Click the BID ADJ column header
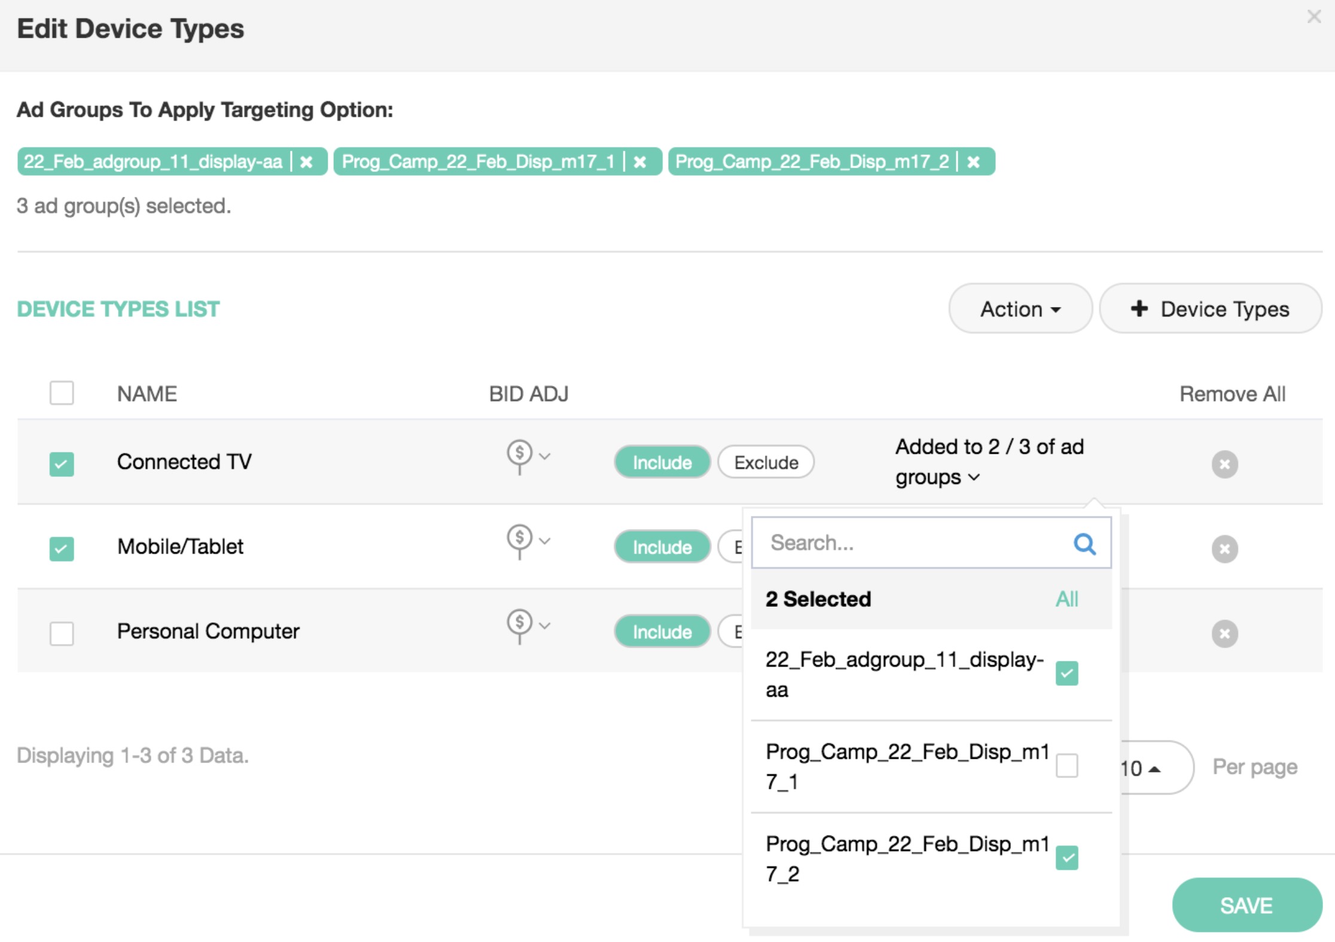Viewport: 1335px width, 942px height. [529, 394]
